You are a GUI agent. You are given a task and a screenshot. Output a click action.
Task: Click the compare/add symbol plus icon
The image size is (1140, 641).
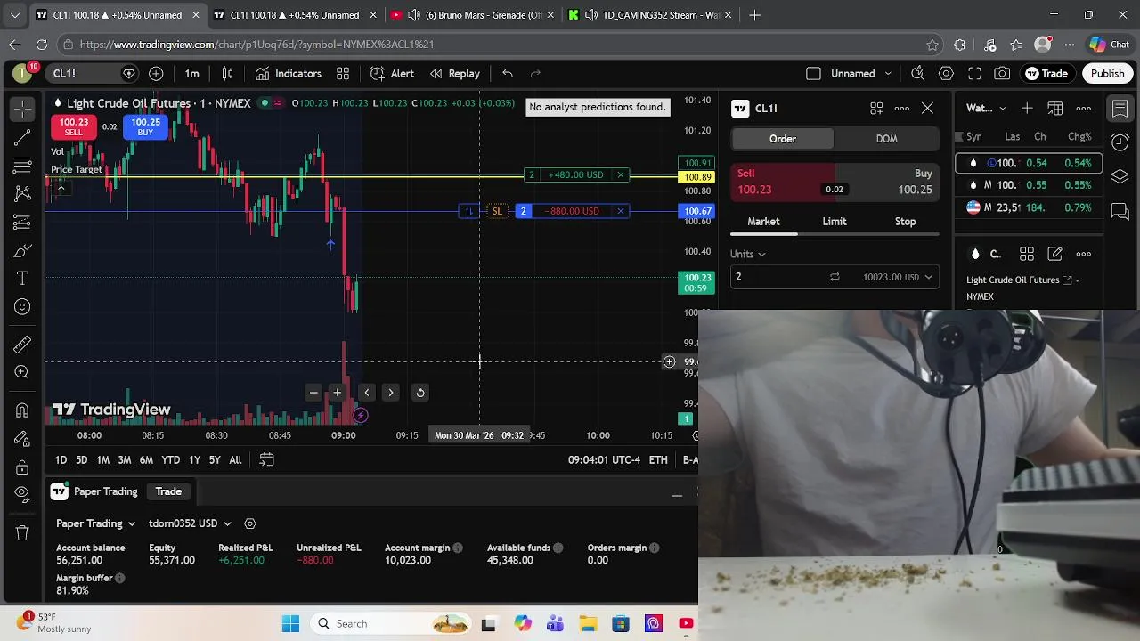(156, 74)
